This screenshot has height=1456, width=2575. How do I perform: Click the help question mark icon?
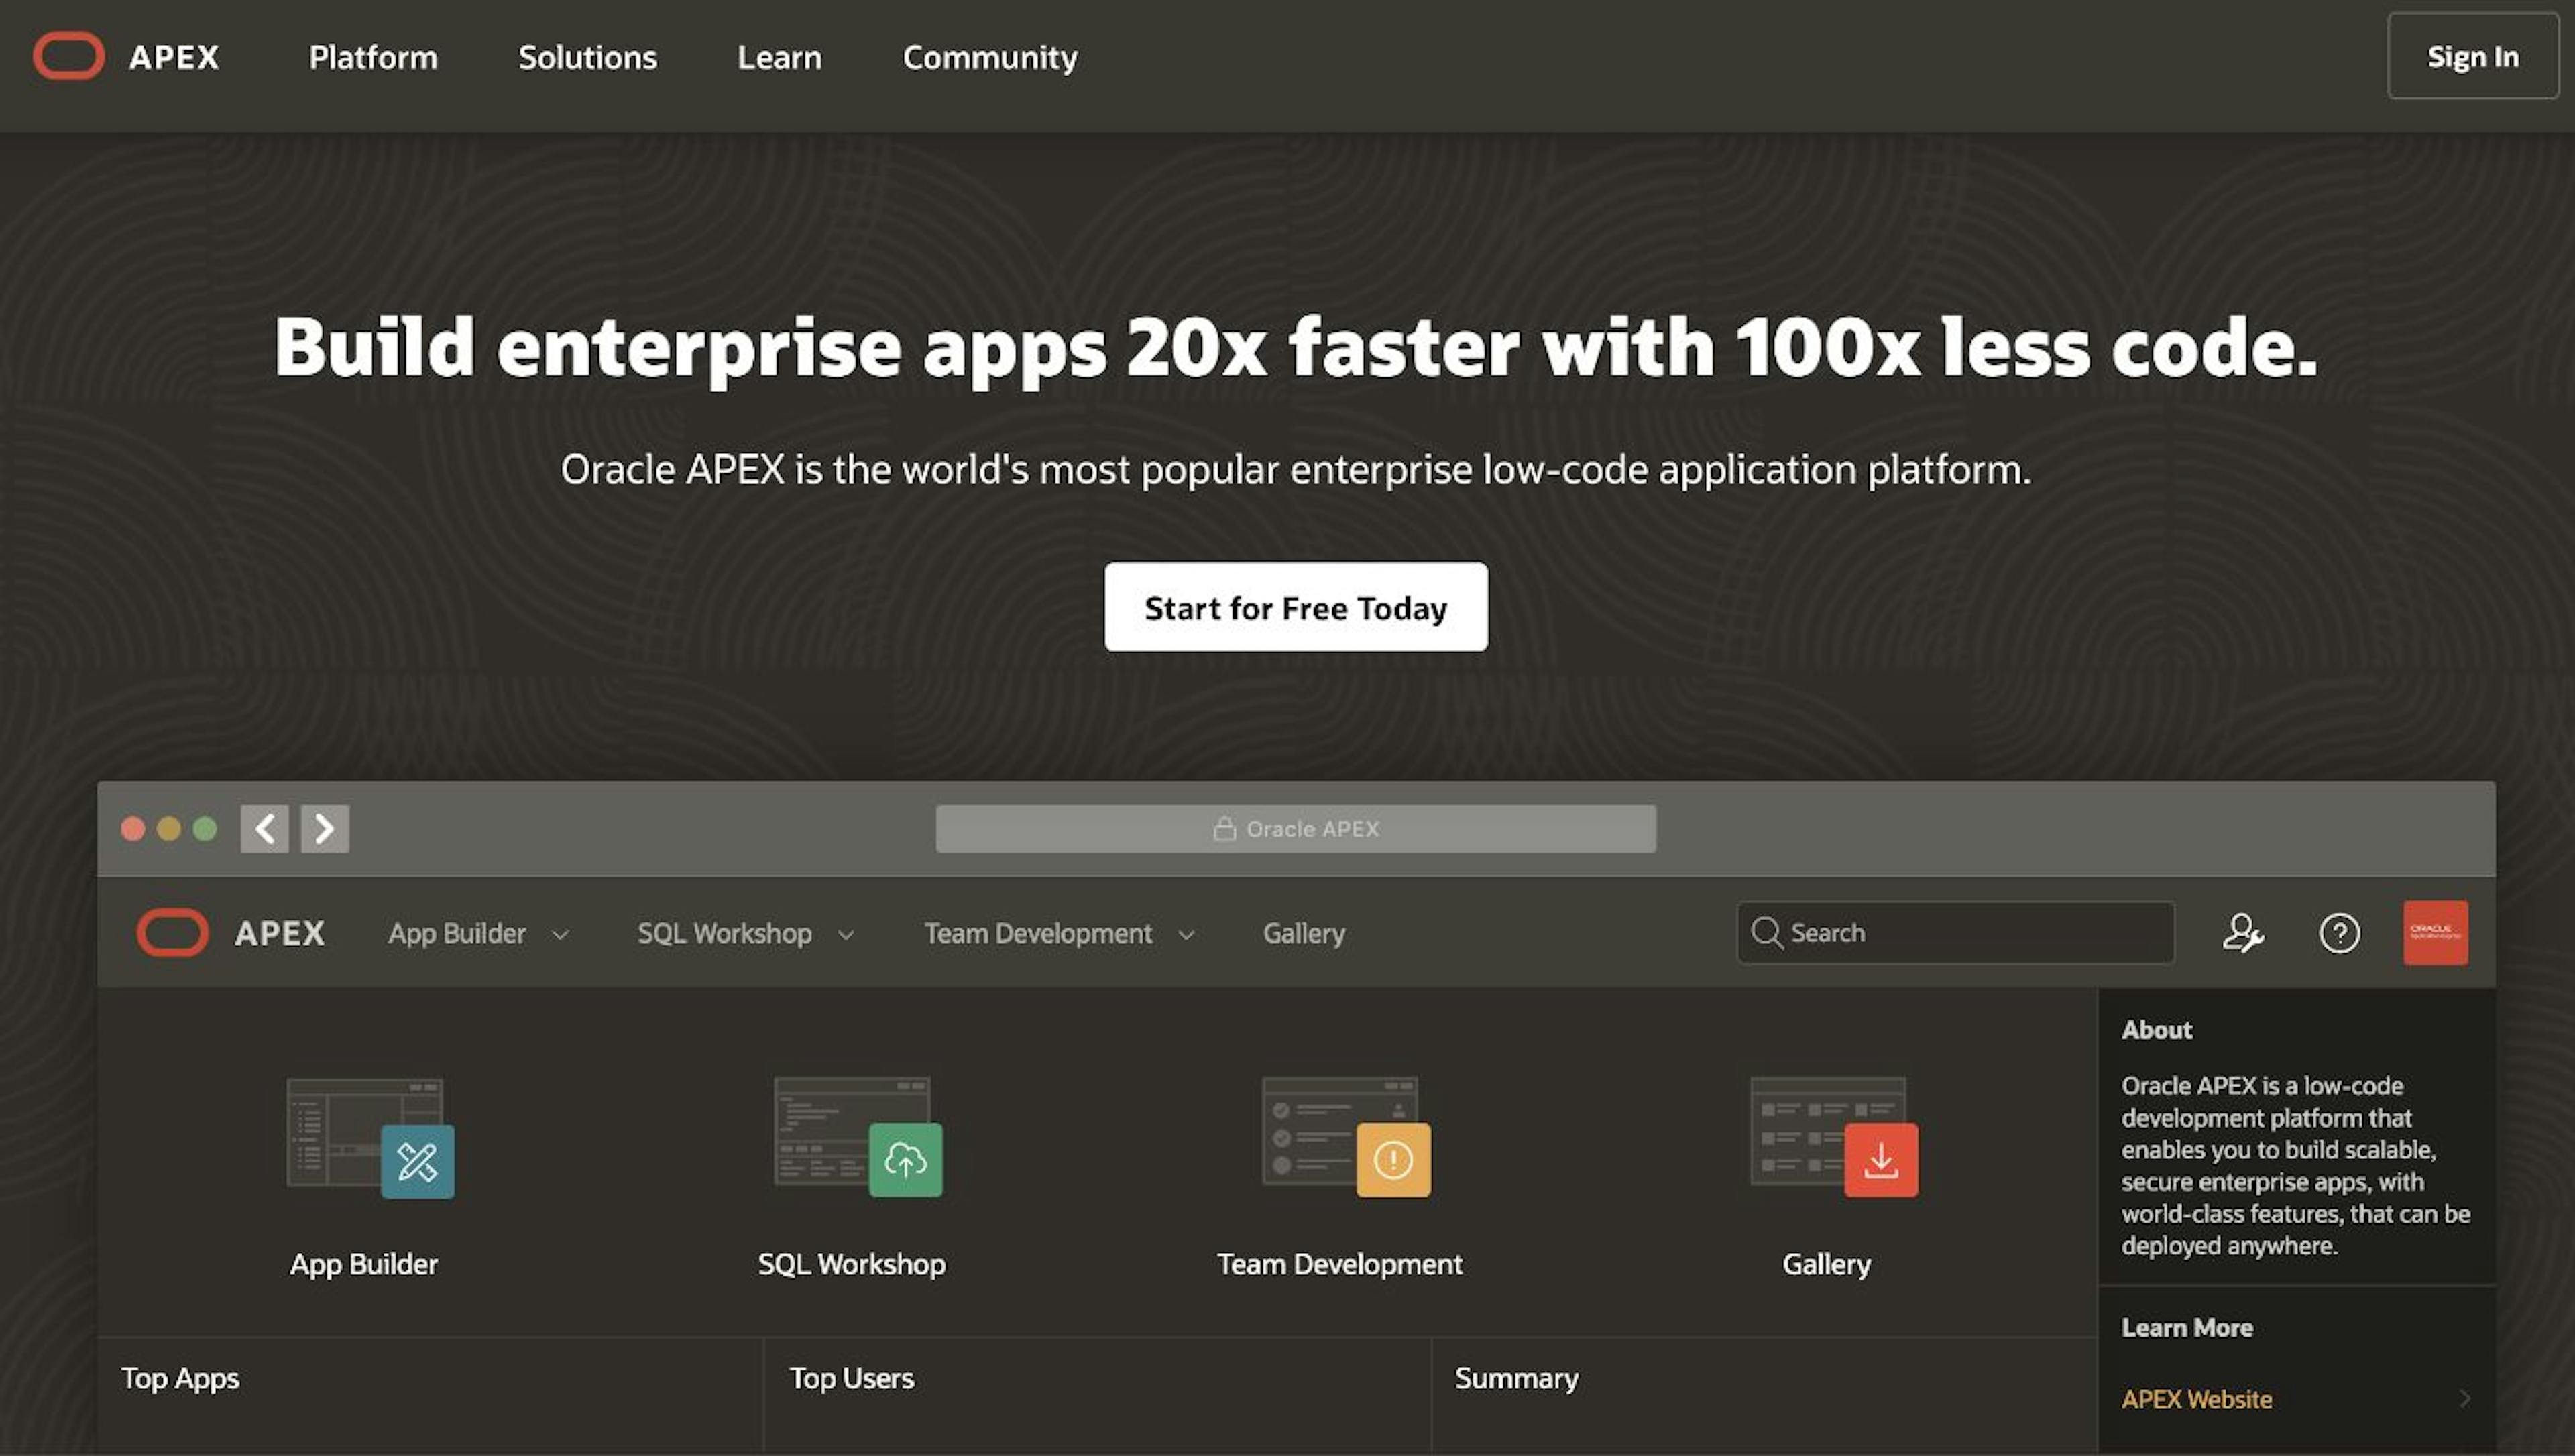(x=2339, y=933)
